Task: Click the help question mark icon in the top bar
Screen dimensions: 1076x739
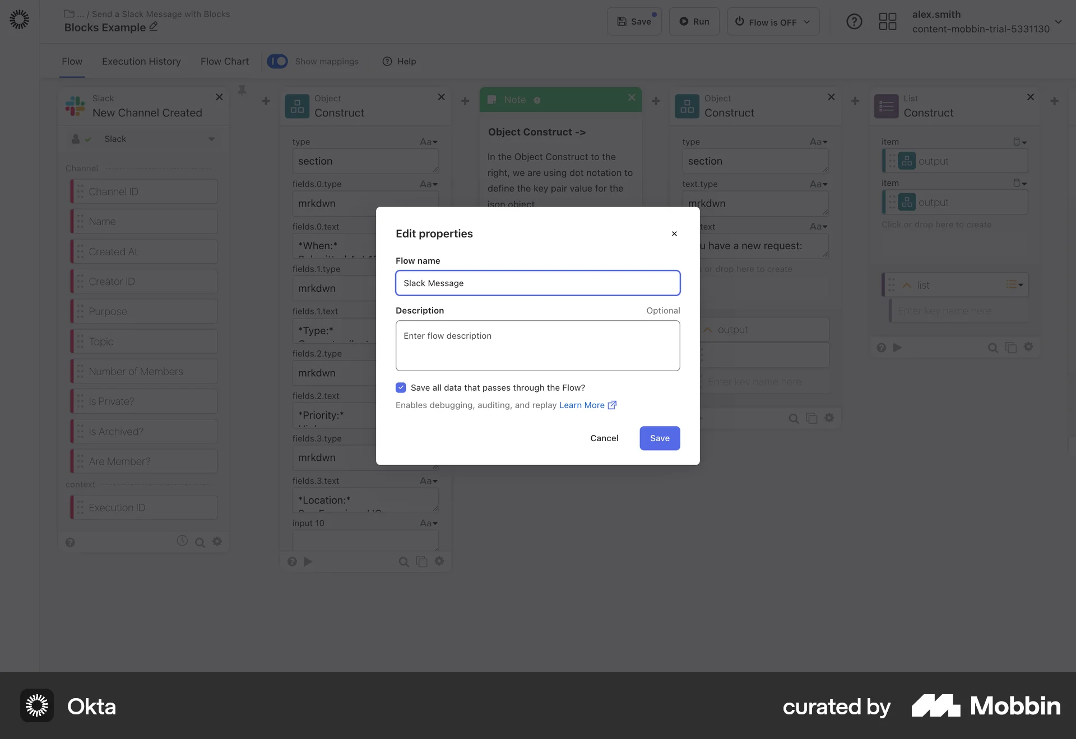Action: pos(854,21)
